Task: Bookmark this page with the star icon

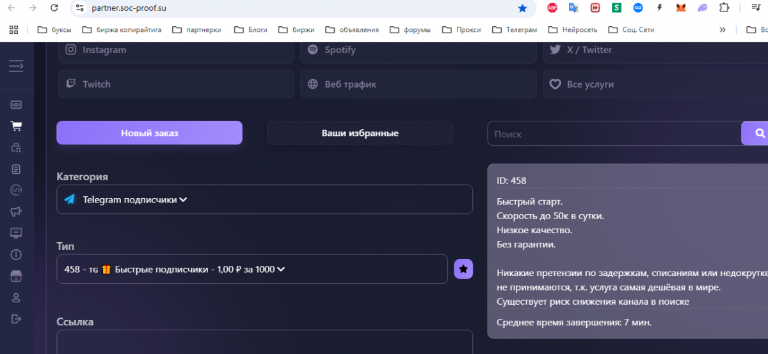Action: [522, 8]
